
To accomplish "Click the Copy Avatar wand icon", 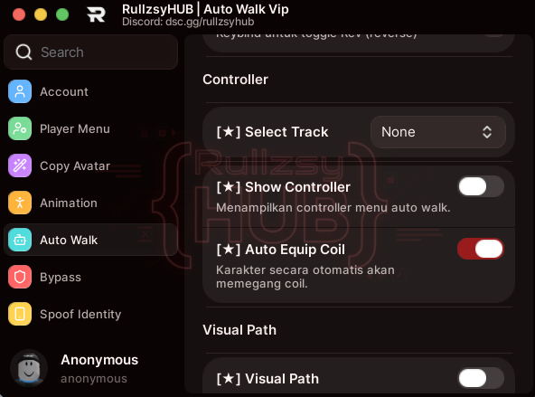I will click(20, 165).
